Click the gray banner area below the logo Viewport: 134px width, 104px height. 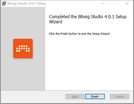coord(23,74)
